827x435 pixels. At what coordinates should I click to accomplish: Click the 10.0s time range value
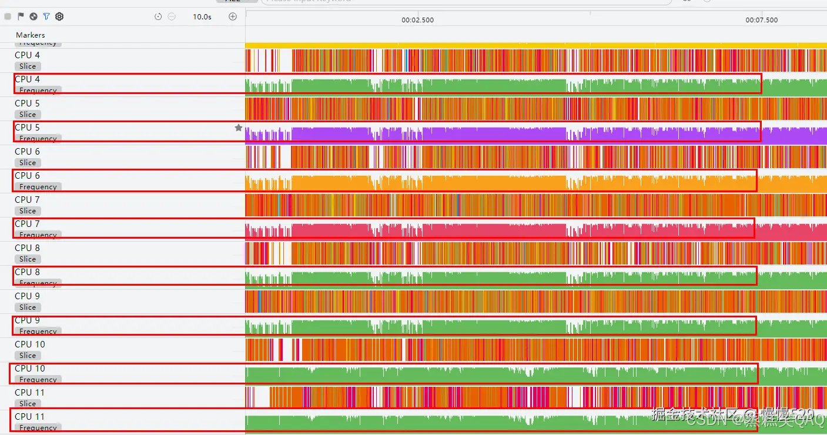pos(202,16)
